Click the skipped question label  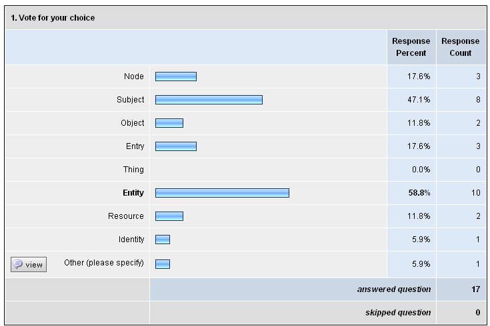[398, 313]
